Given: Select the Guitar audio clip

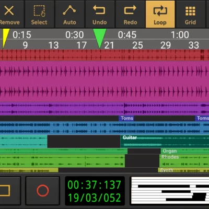Looking at the screenshot, I should (165, 141).
